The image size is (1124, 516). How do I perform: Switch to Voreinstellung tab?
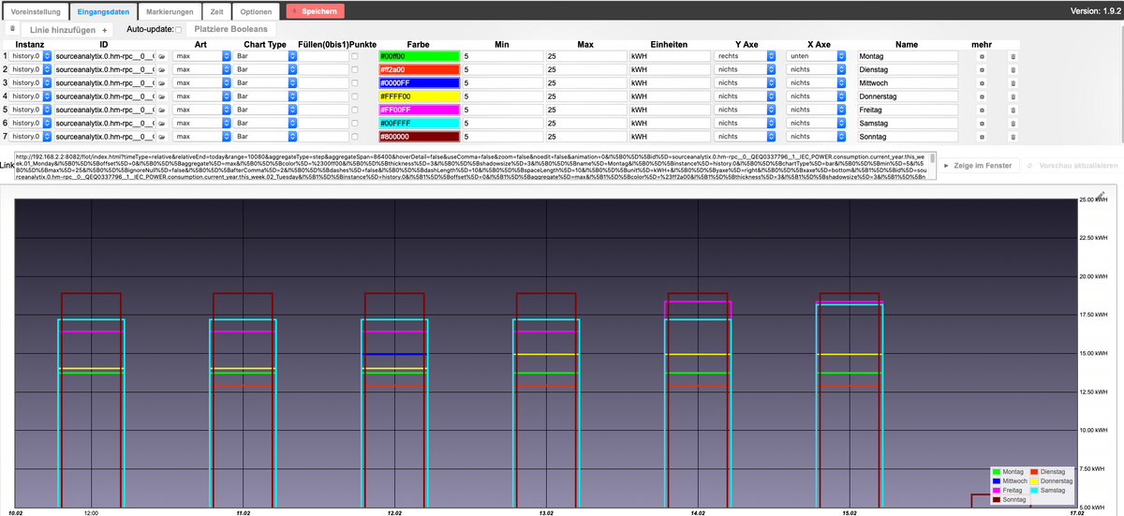tap(36, 11)
